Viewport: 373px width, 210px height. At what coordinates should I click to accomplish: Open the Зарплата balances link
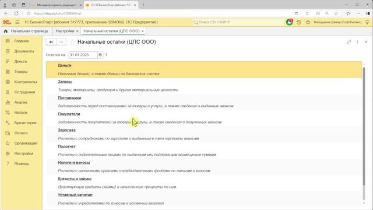pyautogui.click(x=66, y=130)
